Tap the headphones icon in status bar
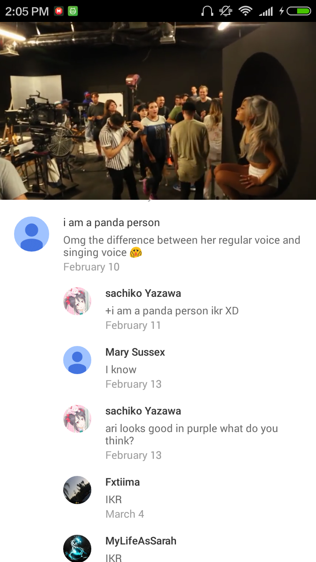The height and width of the screenshot is (562, 316). (207, 11)
